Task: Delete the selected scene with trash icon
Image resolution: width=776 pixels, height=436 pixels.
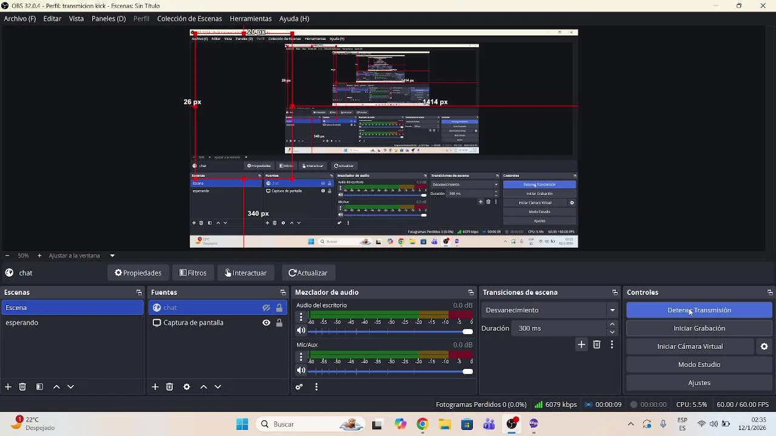Action: point(22,387)
